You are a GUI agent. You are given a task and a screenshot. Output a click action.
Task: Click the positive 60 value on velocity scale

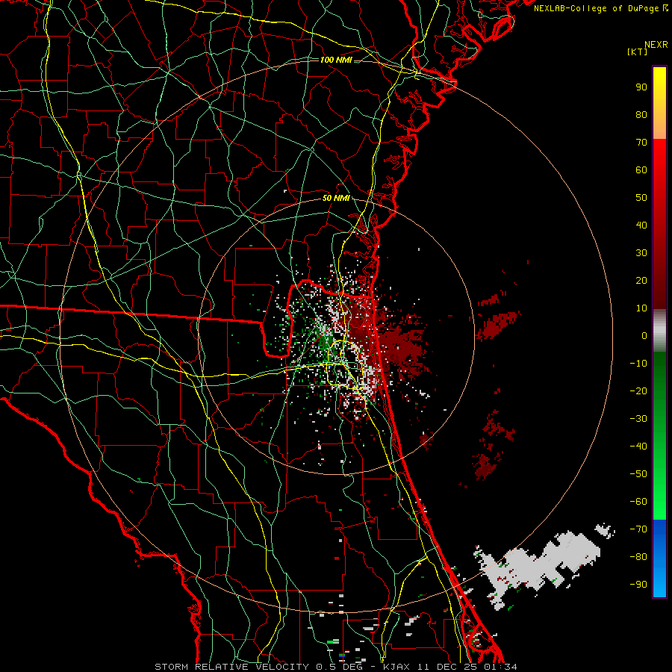tap(641, 169)
